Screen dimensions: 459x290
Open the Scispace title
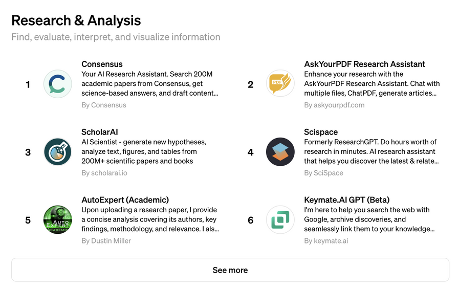coord(321,132)
